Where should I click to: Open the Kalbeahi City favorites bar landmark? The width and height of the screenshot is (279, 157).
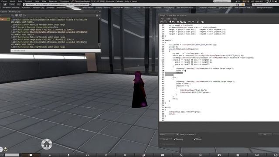click(38, 8)
